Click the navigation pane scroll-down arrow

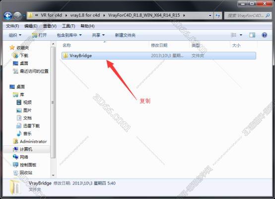point(53,175)
